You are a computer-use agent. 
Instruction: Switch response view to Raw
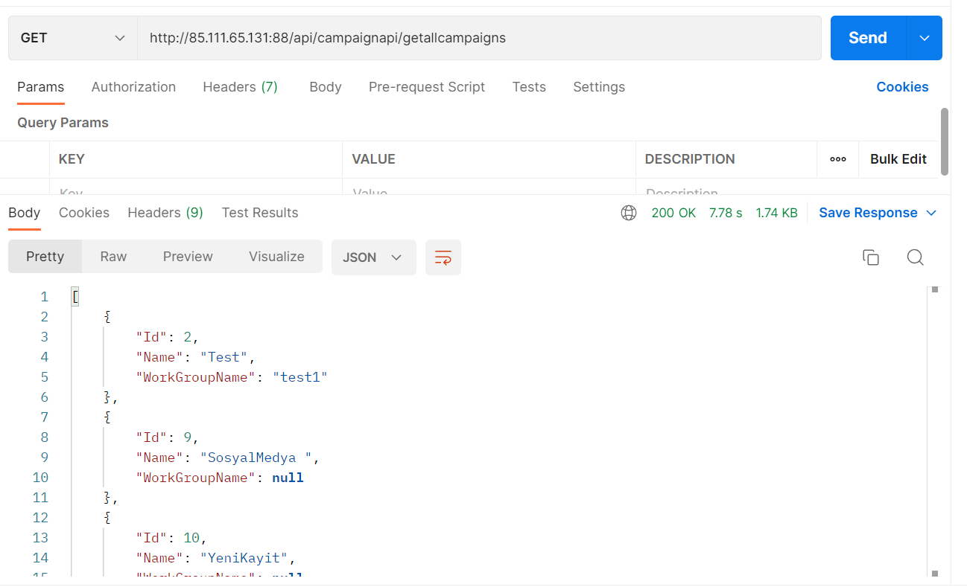tap(113, 257)
